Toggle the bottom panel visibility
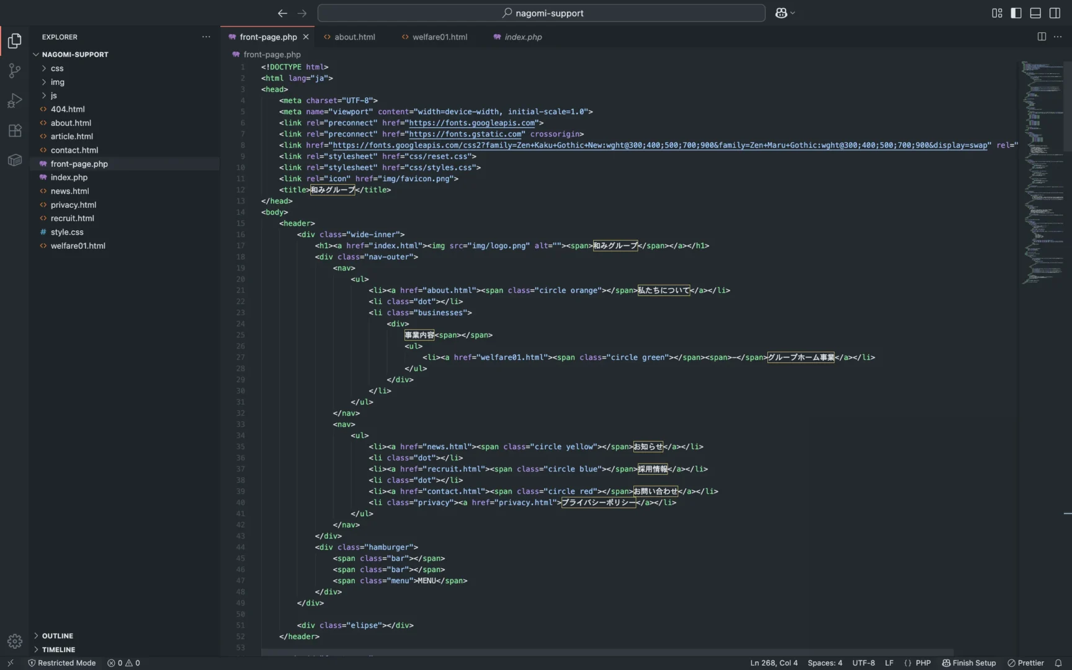Screen dimensions: 1072x670 tap(1035, 13)
